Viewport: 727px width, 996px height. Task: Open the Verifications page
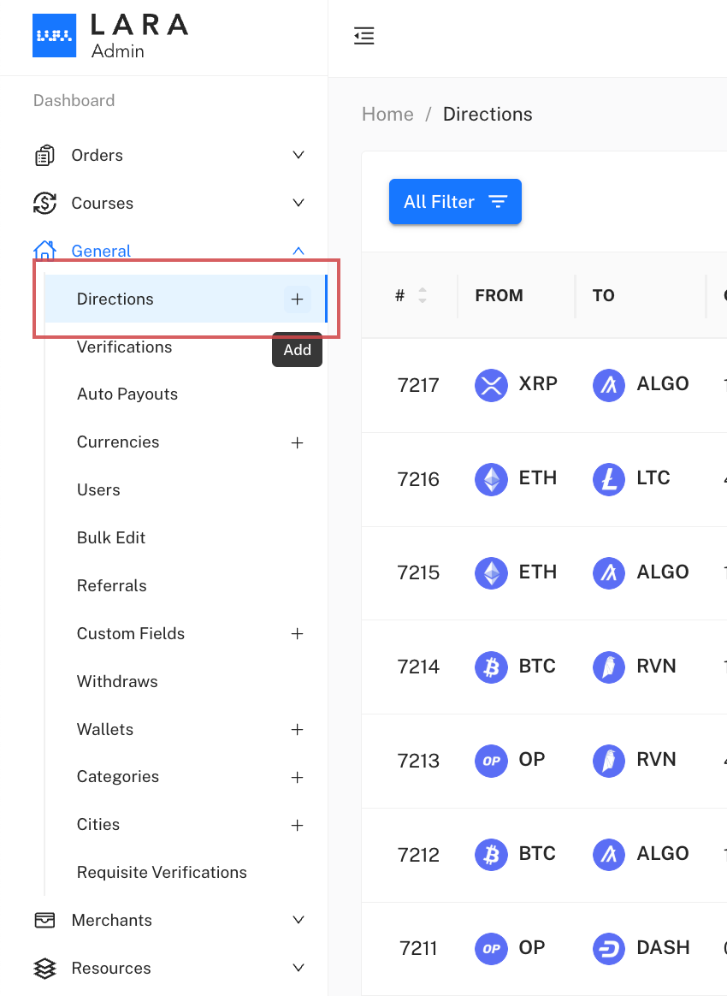pos(125,347)
